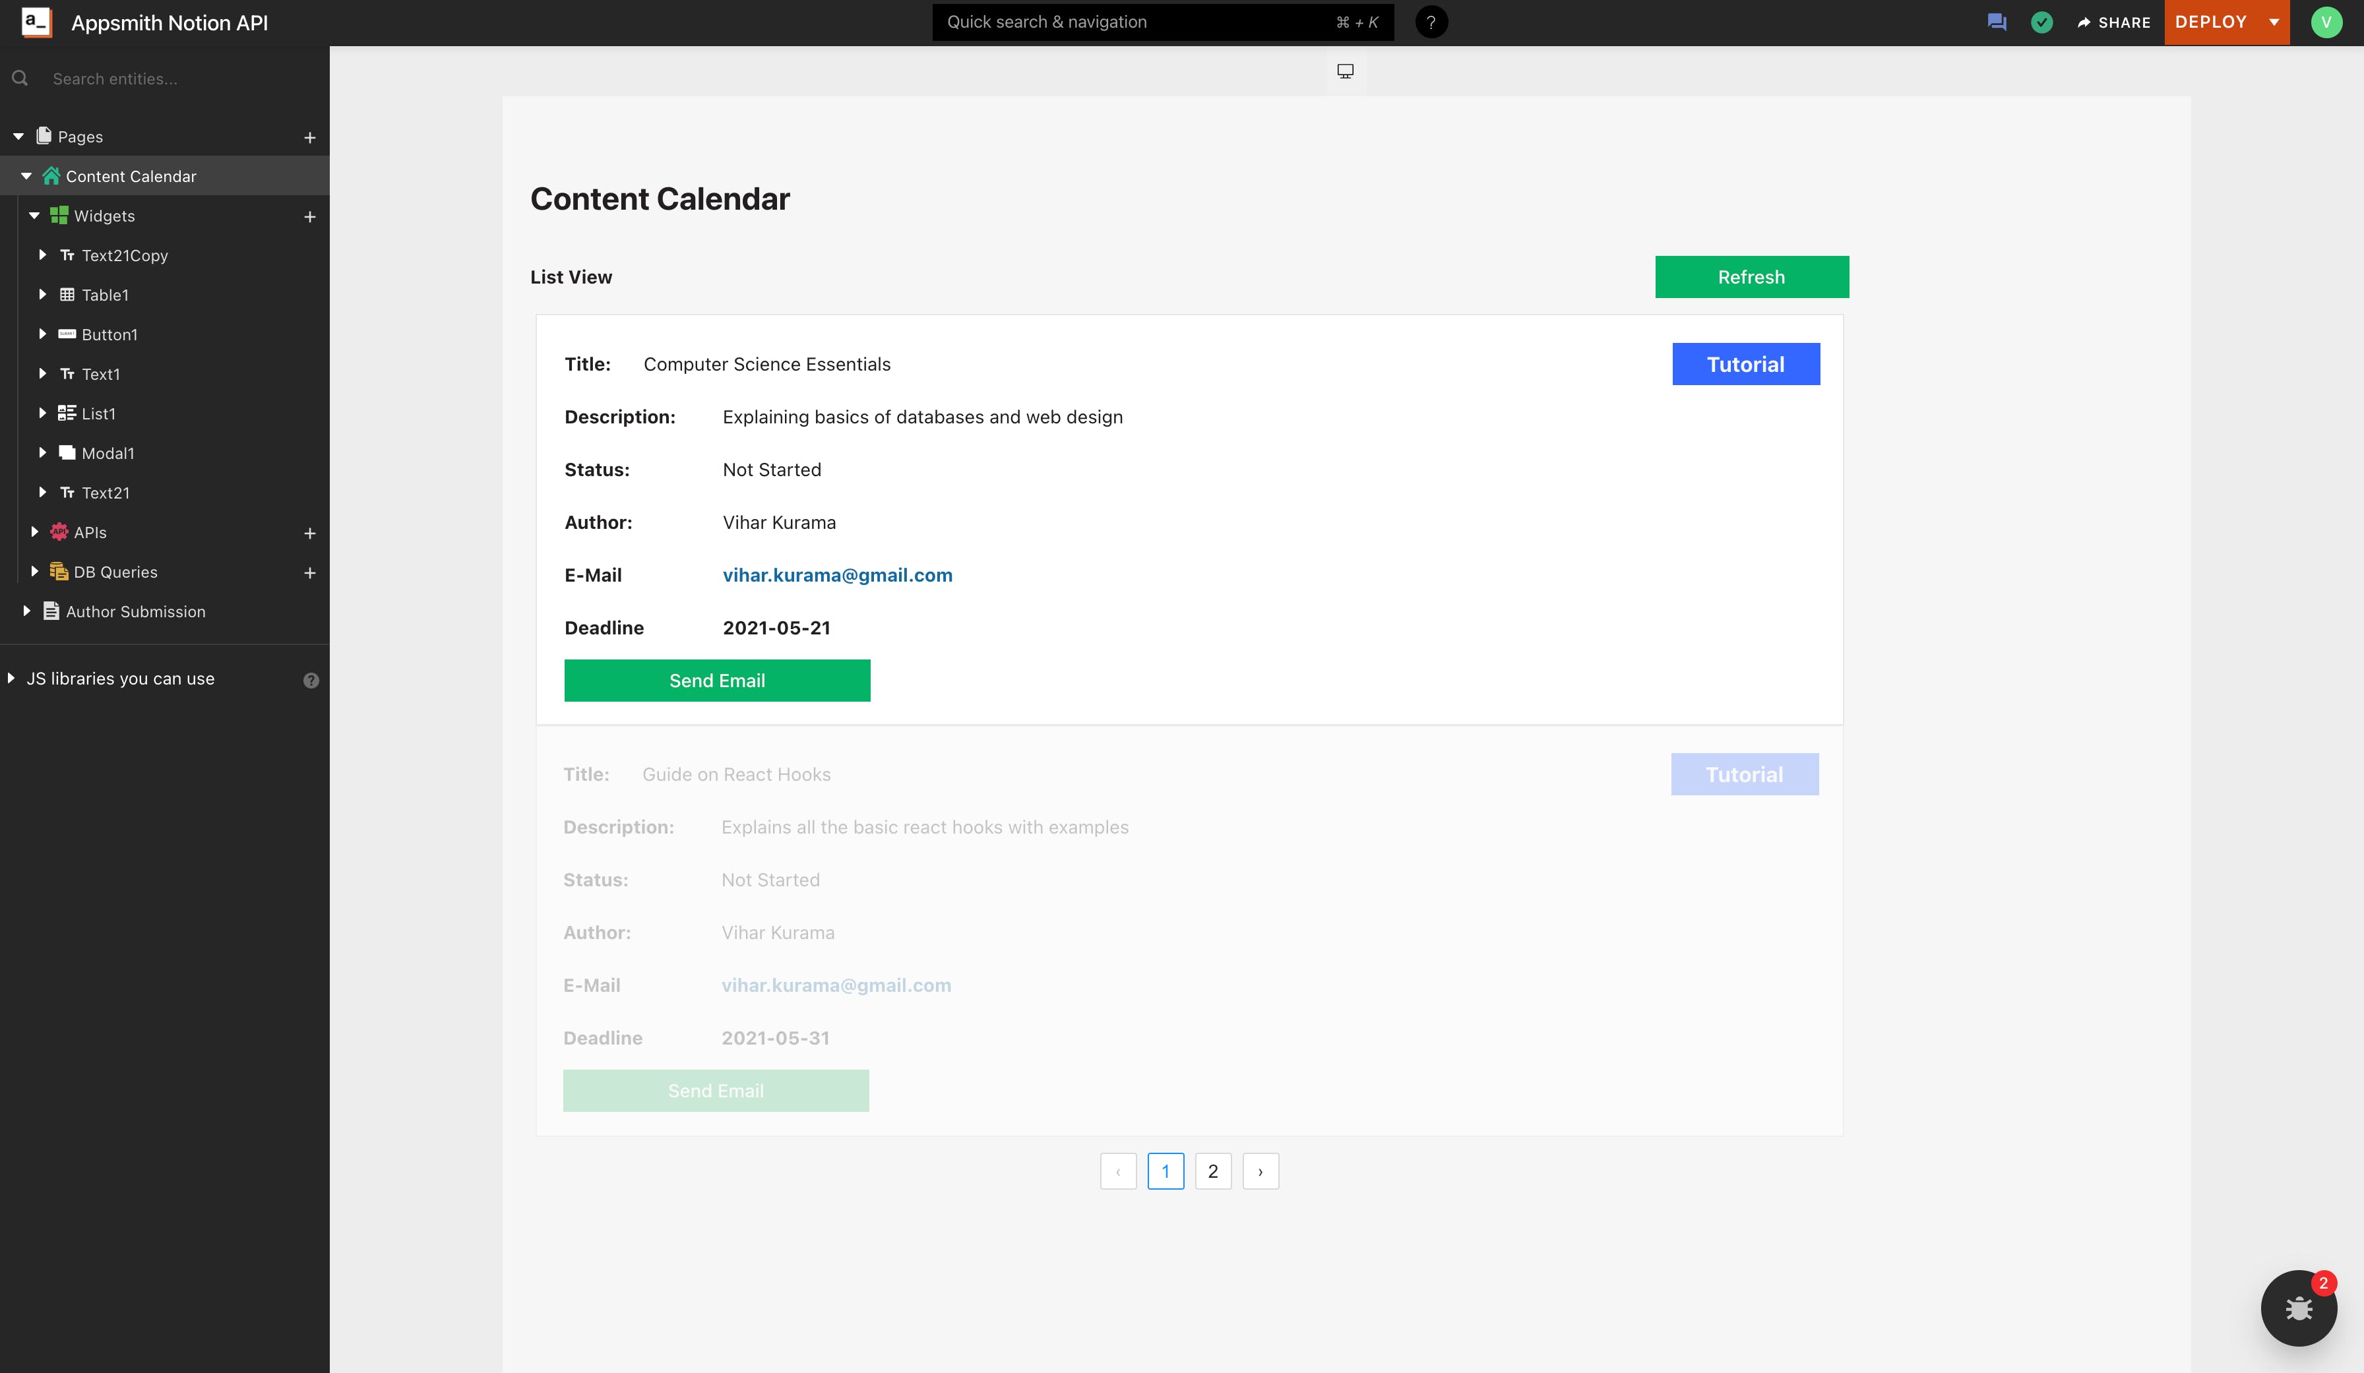
Task: Open the Deploy dropdown arrow
Action: point(2274,22)
